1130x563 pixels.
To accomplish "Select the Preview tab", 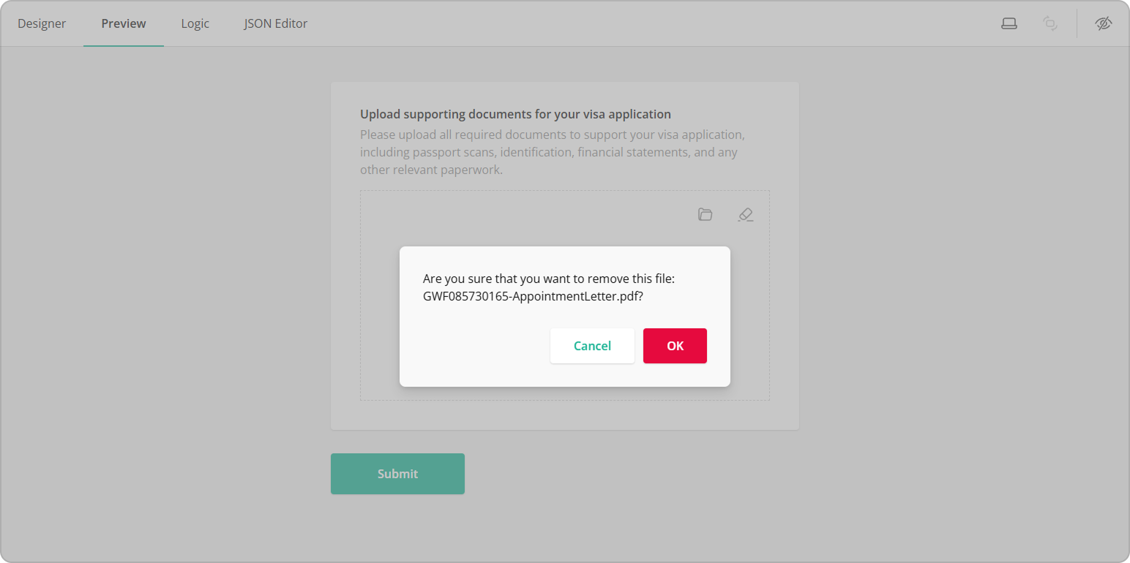I will tap(123, 23).
